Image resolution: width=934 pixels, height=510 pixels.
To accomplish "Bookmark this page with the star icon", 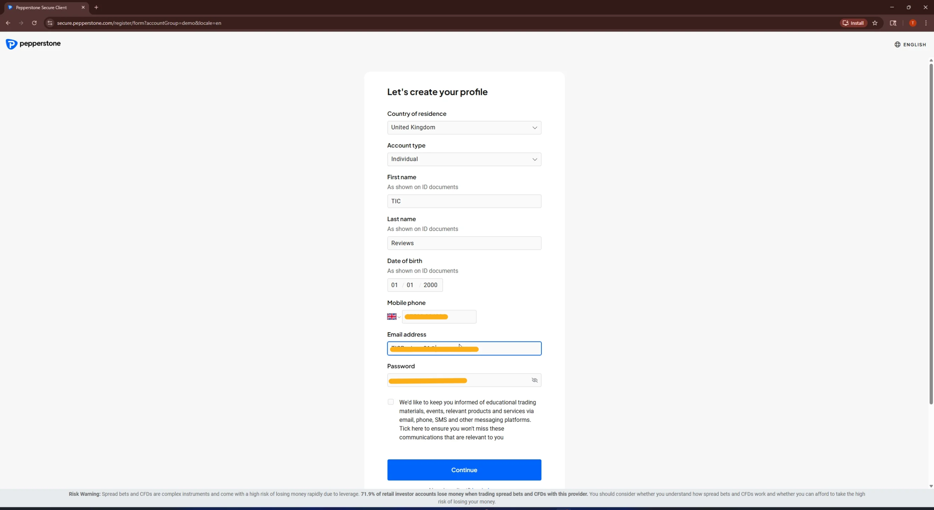I will [875, 23].
